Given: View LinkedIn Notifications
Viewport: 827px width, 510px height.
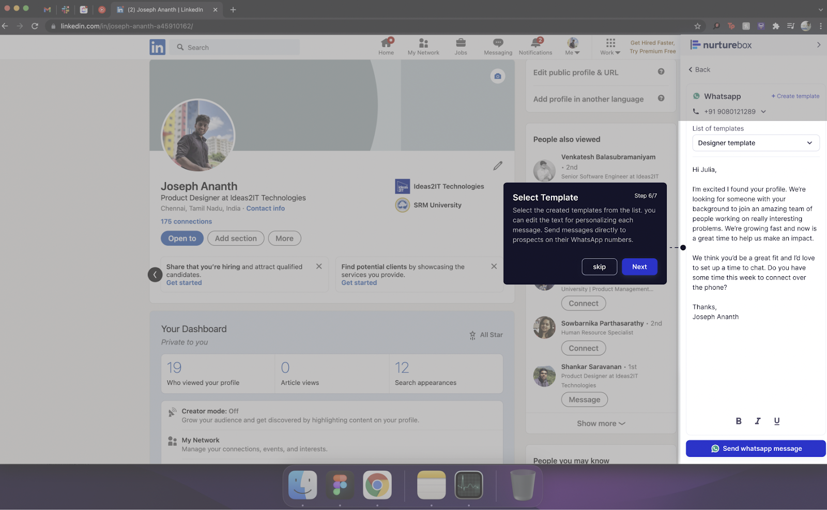Looking at the screenshot, I should (x=535, y=46).
